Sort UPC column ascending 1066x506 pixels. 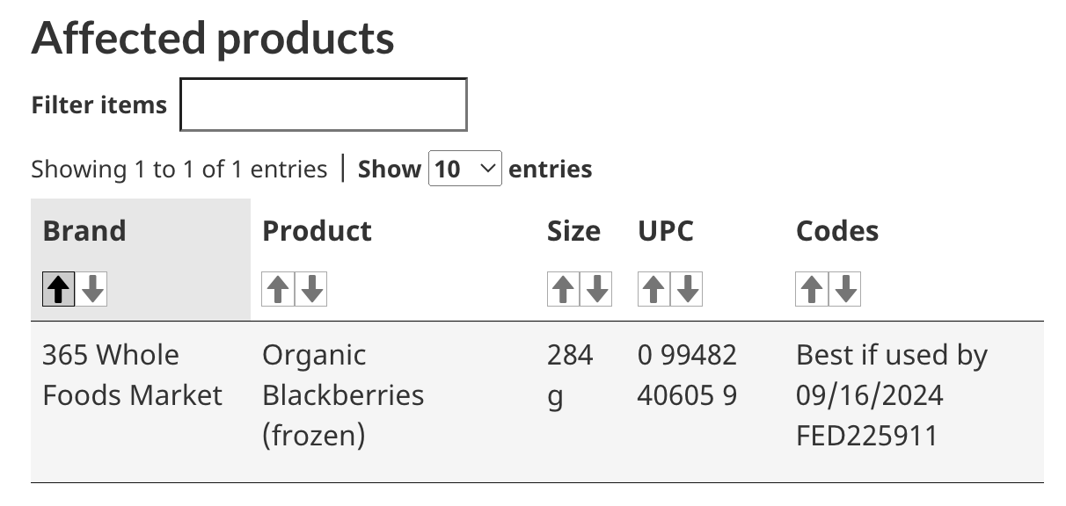point(653,288)
